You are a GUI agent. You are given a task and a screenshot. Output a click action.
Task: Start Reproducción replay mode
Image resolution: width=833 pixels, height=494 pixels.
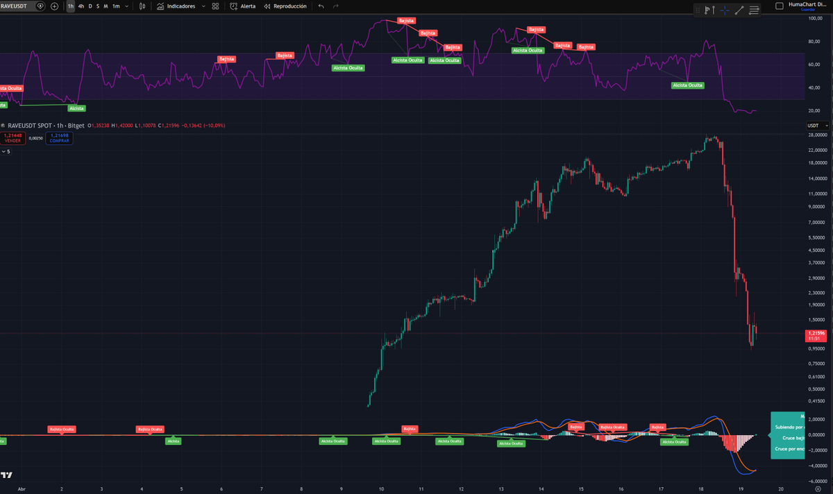285,6
